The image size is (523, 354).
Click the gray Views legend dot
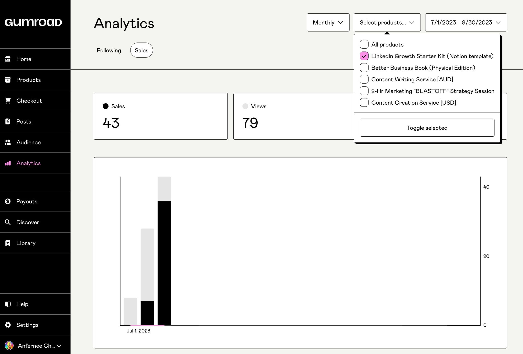coord(245,106)
